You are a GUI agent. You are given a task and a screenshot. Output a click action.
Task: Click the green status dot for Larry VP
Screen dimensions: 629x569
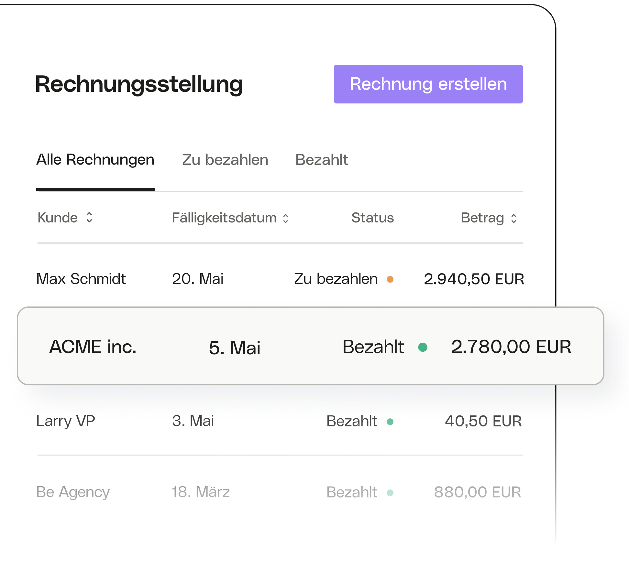click(x=390, y=422)
